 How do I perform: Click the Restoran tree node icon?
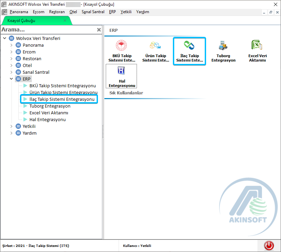(x=18, y=59)
